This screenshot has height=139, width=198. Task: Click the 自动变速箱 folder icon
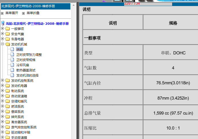click(7, 96)
